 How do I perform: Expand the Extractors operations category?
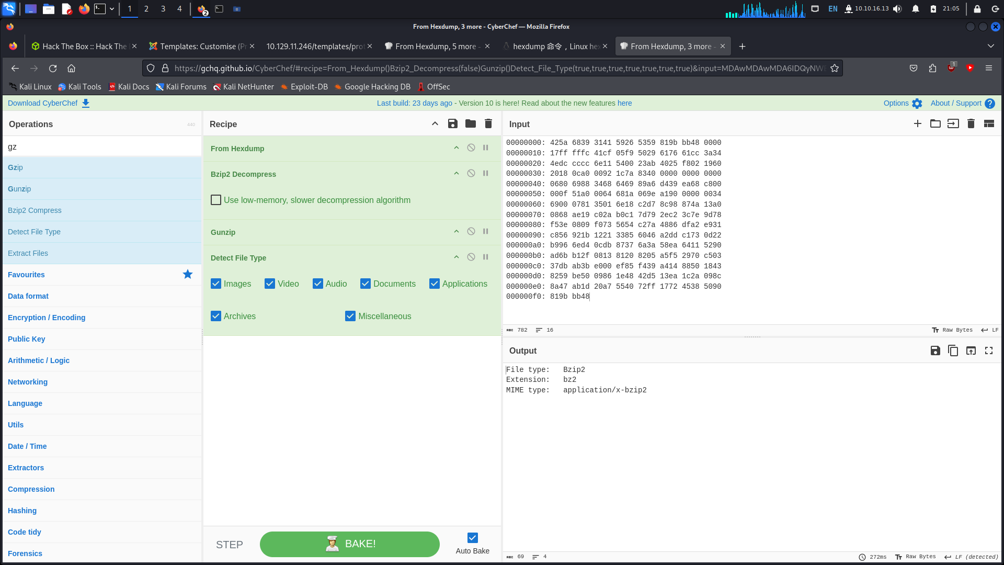[x=102, y=468]
